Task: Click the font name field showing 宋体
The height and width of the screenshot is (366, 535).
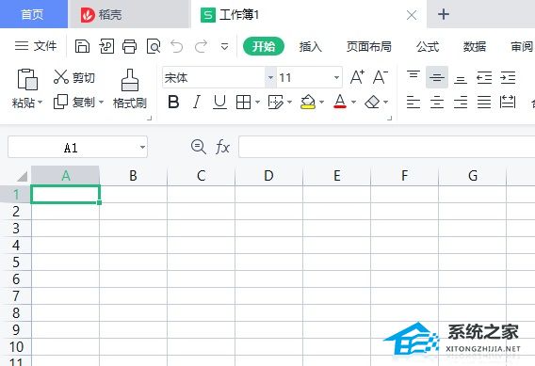Action: (214, 78)
